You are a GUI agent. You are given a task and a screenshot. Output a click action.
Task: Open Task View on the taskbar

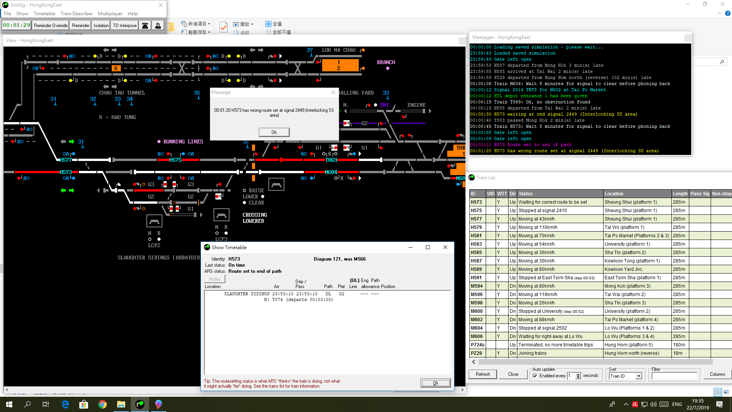coord(46,404)
